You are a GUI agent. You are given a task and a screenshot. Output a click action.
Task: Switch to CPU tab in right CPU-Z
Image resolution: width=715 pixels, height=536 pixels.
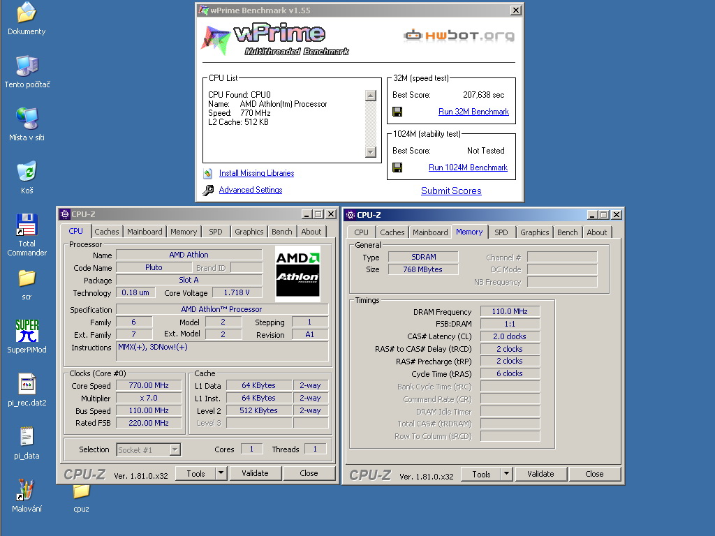pos(361,232)
